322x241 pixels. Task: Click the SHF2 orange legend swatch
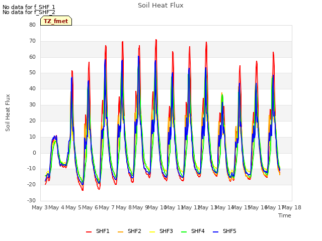coord(121,231)
